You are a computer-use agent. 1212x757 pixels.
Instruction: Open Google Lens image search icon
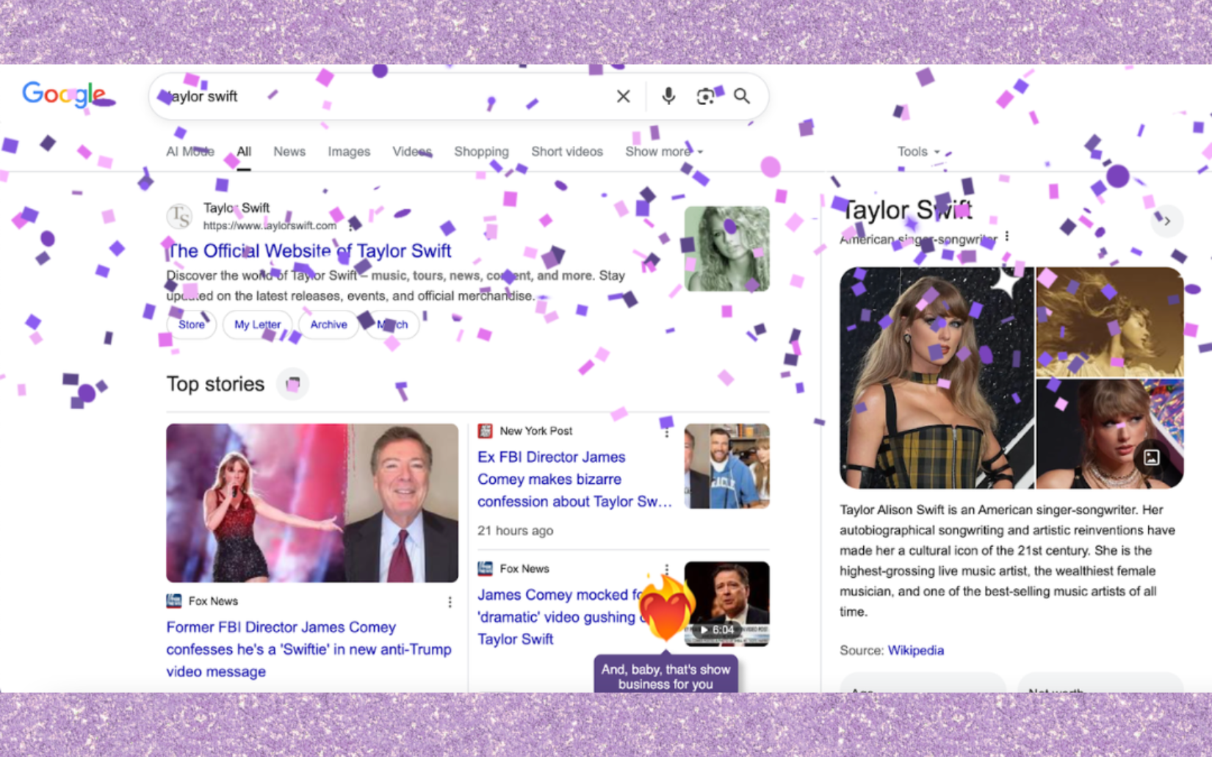[x=705, y=96]
